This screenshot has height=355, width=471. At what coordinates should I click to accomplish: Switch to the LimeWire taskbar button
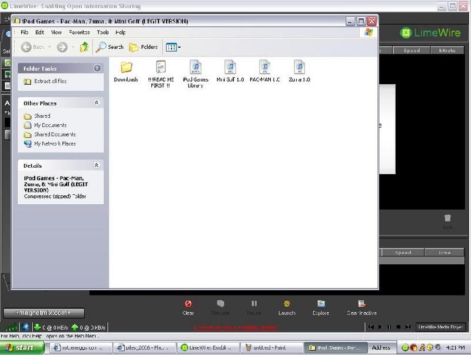click(210, 348)
